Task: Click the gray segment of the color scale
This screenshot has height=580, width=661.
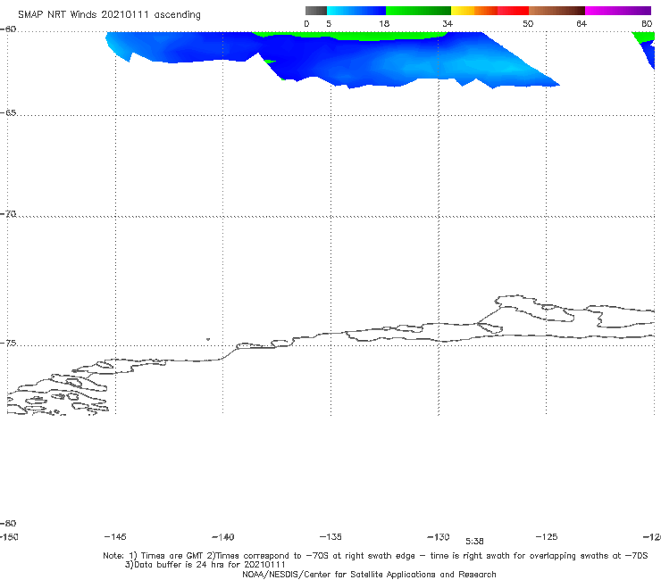Action: [315, 11]
